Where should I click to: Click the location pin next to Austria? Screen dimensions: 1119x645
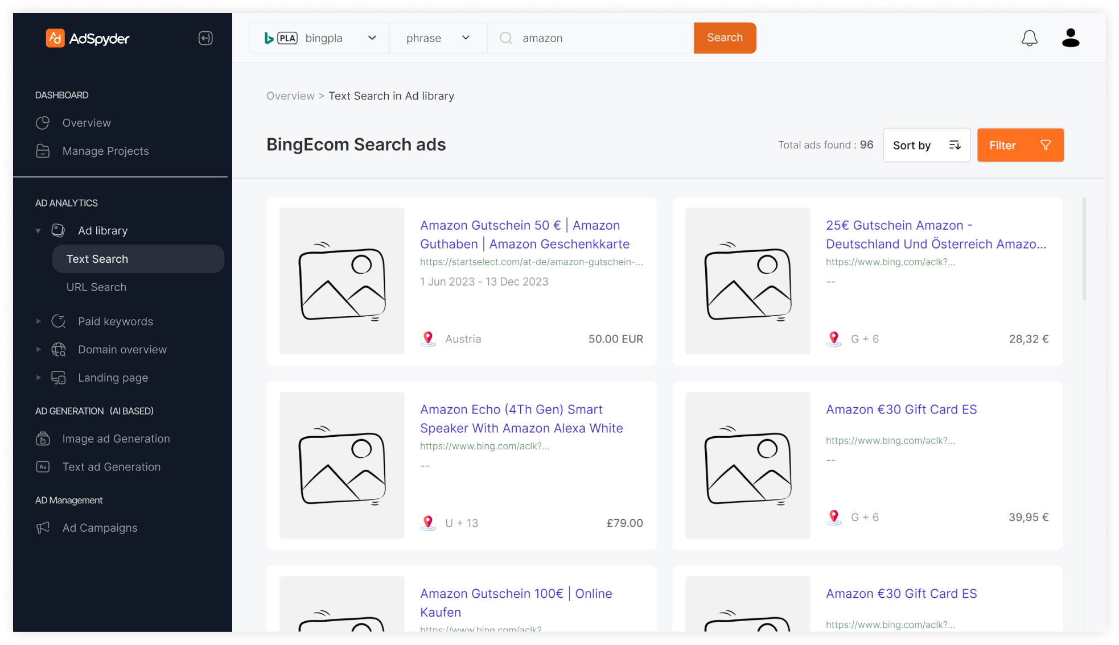click(x=428, y=339)
